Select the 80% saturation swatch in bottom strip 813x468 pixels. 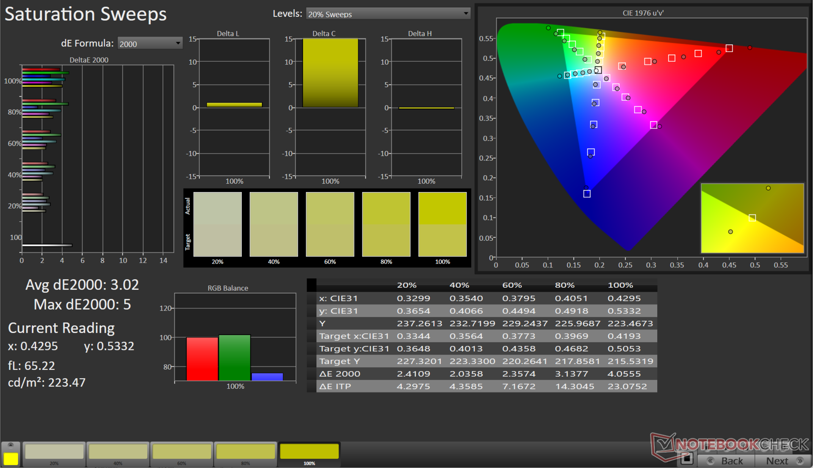click(x=246, y=452)
